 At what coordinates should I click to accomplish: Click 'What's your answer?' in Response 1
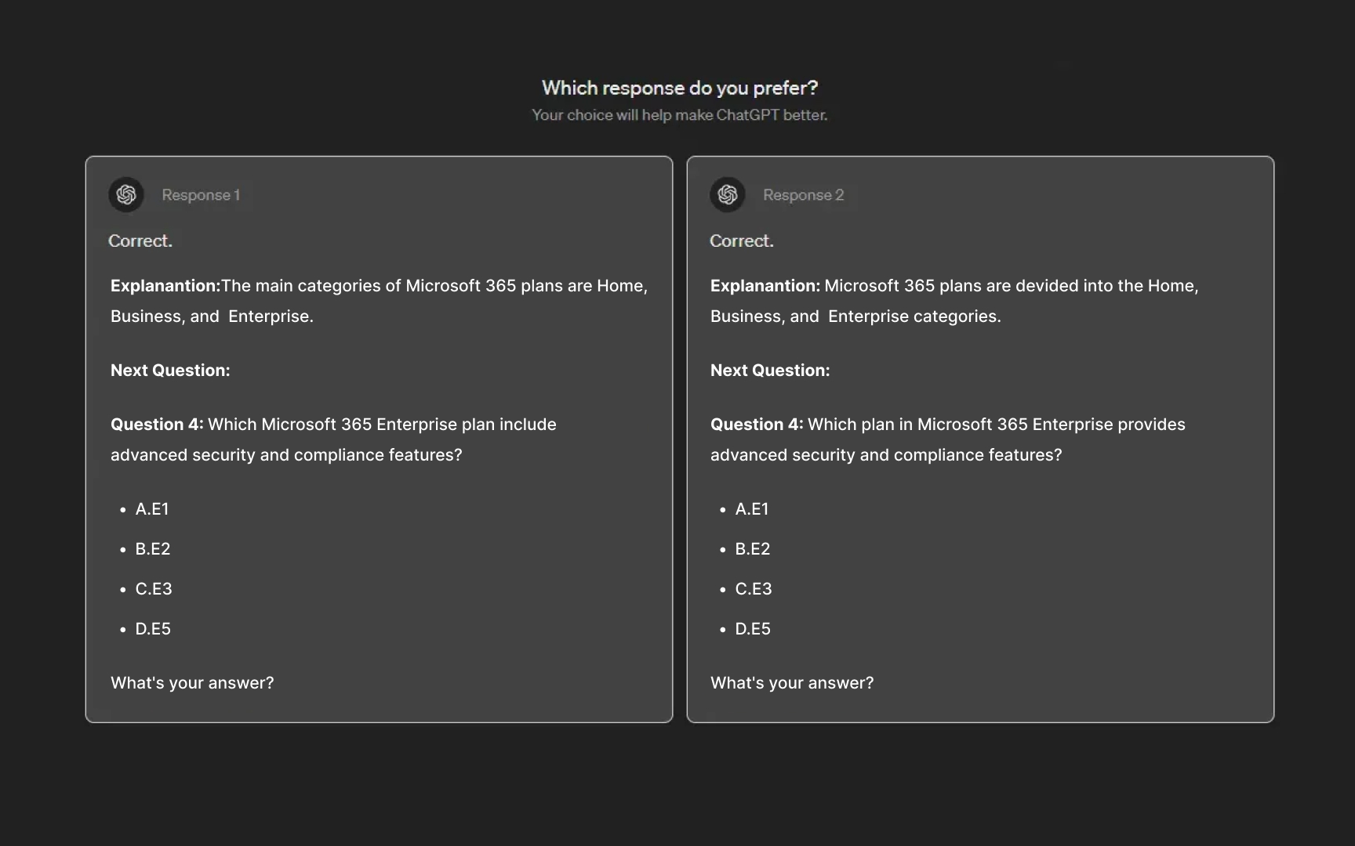[192, 683]
